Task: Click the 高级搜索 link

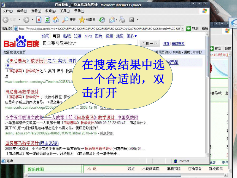Action: click(178, 44)
